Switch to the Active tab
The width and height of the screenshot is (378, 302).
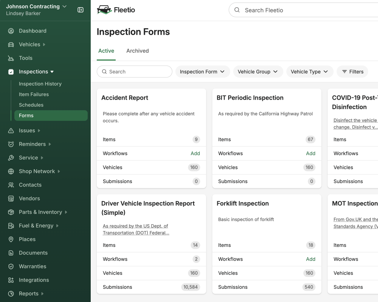pos(106,51)
